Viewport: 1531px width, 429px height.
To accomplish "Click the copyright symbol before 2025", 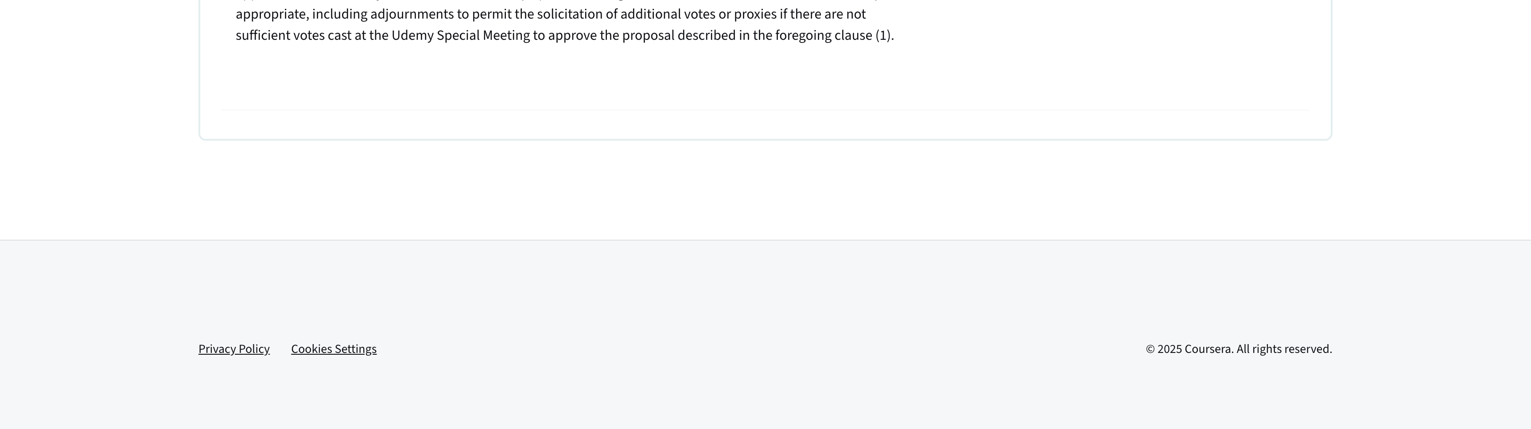I will pos(1150,349).
